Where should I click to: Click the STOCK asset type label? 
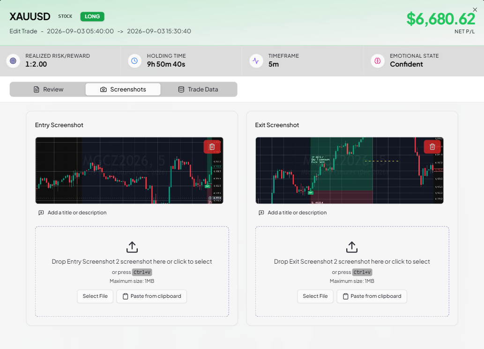coord(65,16)
